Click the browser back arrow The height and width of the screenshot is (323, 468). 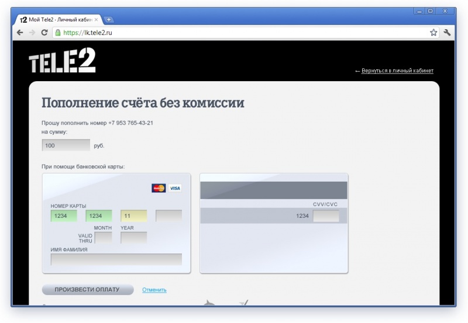(20, 33)
